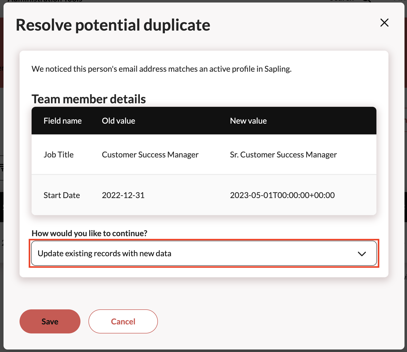Expand the dropdown chevron arrow
The image size is (407, 352).
point(362,254)
